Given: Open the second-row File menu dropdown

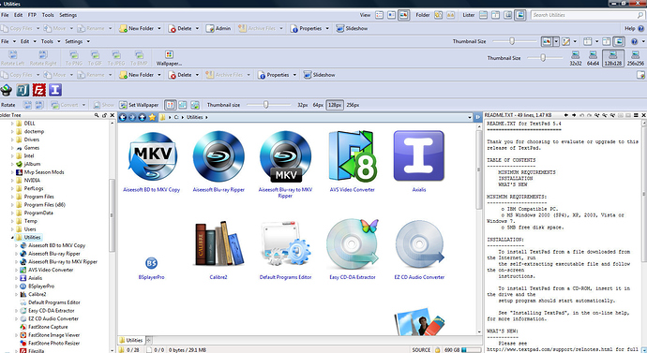Looking at the screenshot, I should tap(14, 41).
